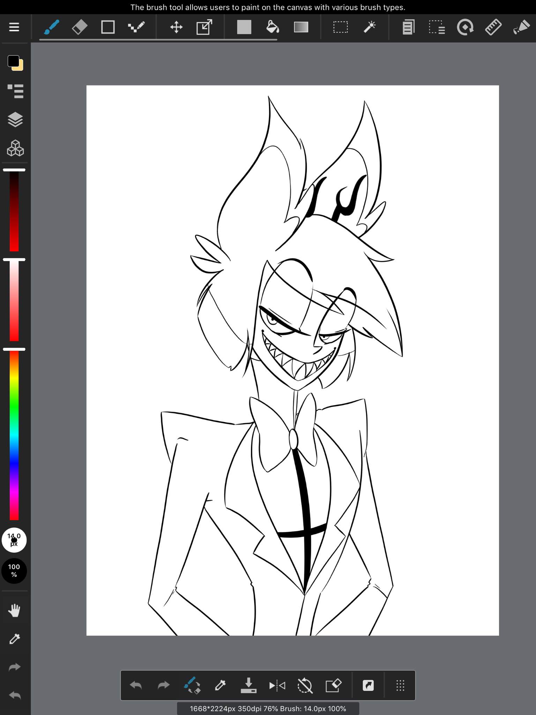Viewport: 536px width, 715px height.
Task: Open the brush list panel
Action: [x=15, y=91]
